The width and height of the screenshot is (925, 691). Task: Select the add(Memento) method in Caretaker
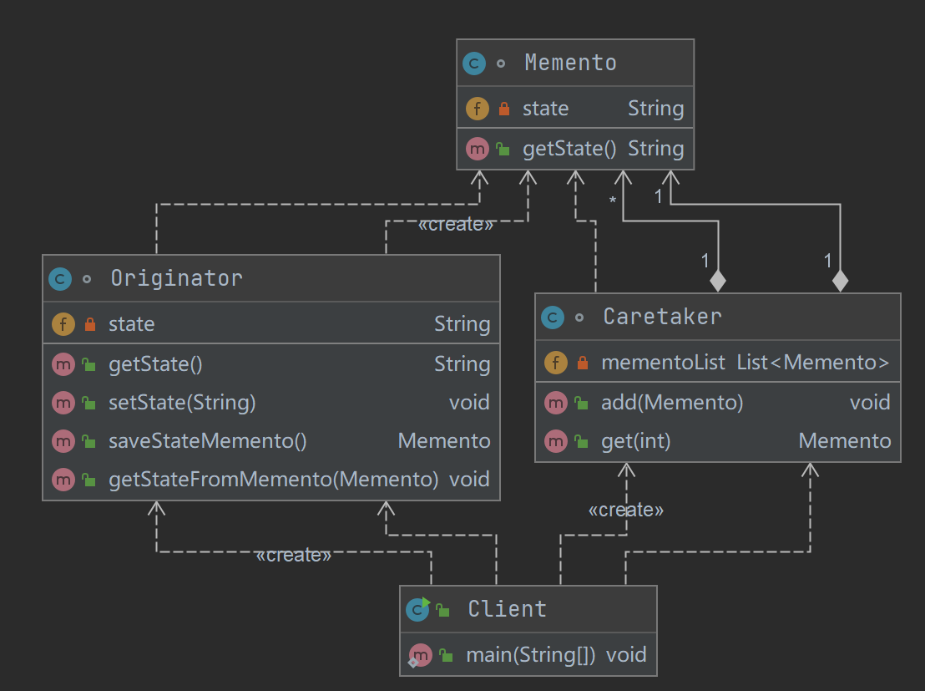[x=671, y=403]
